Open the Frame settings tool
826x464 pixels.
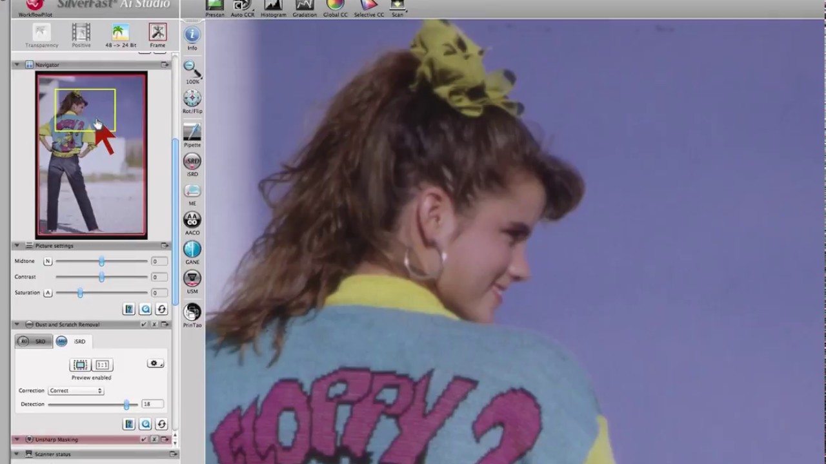point(157,35)
